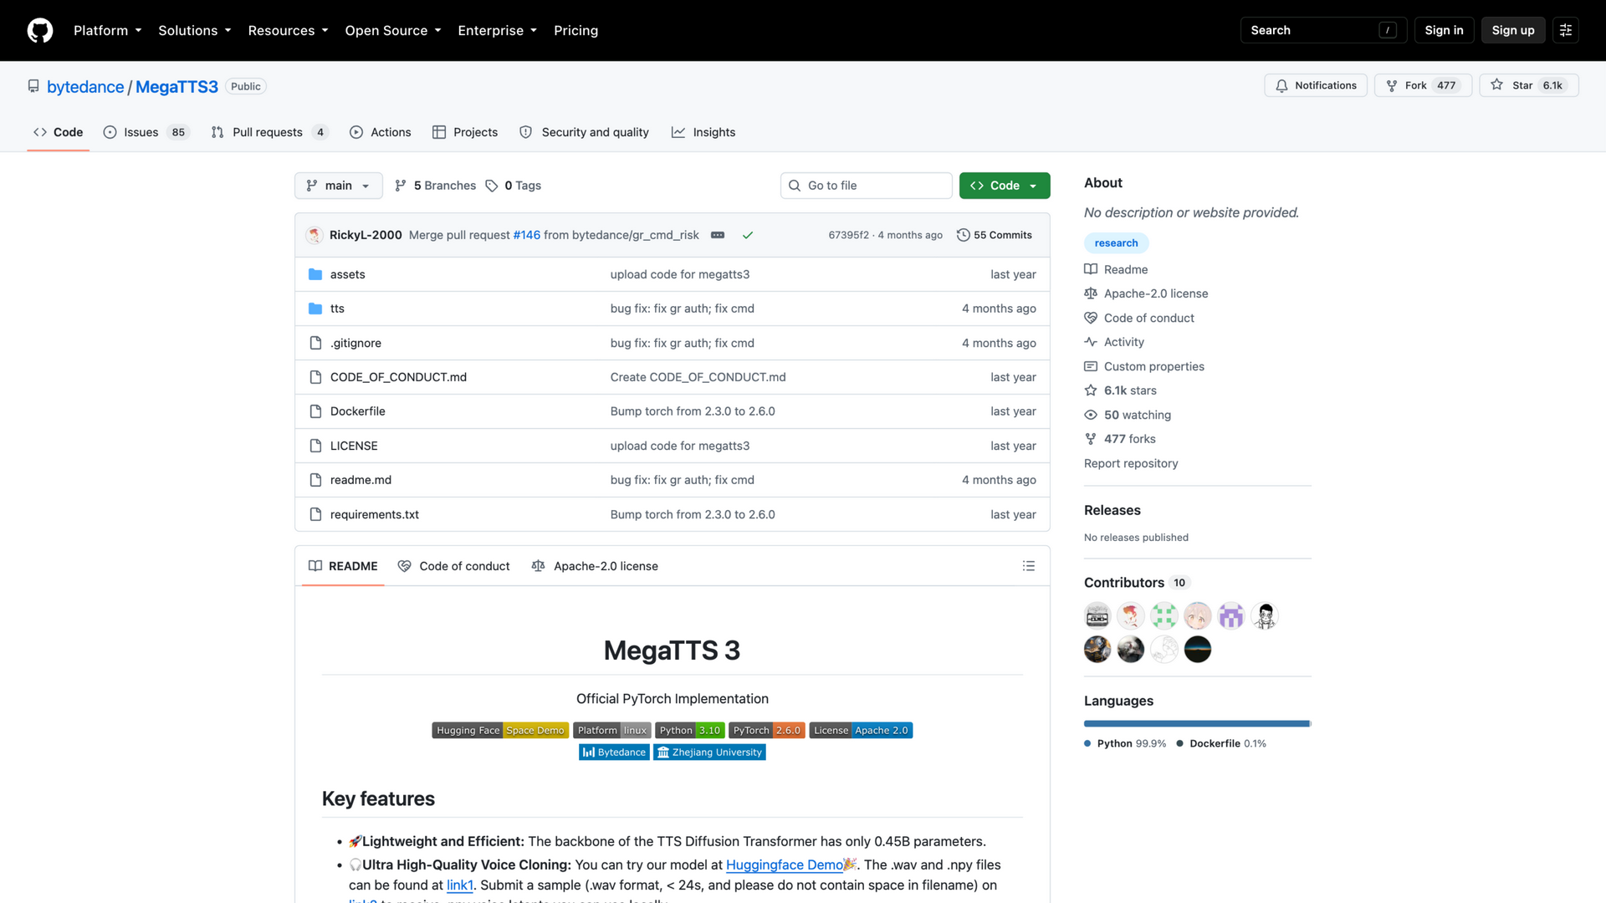This screenshot has width=1606, height=903.
Task: Open the Open Source dropdown
Action: coord(392,30)
